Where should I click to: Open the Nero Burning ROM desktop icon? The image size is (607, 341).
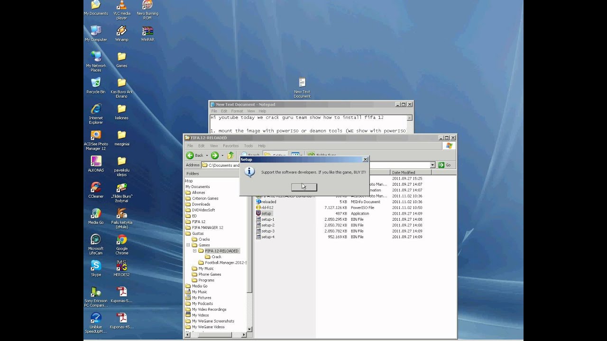tap(147, 10)
